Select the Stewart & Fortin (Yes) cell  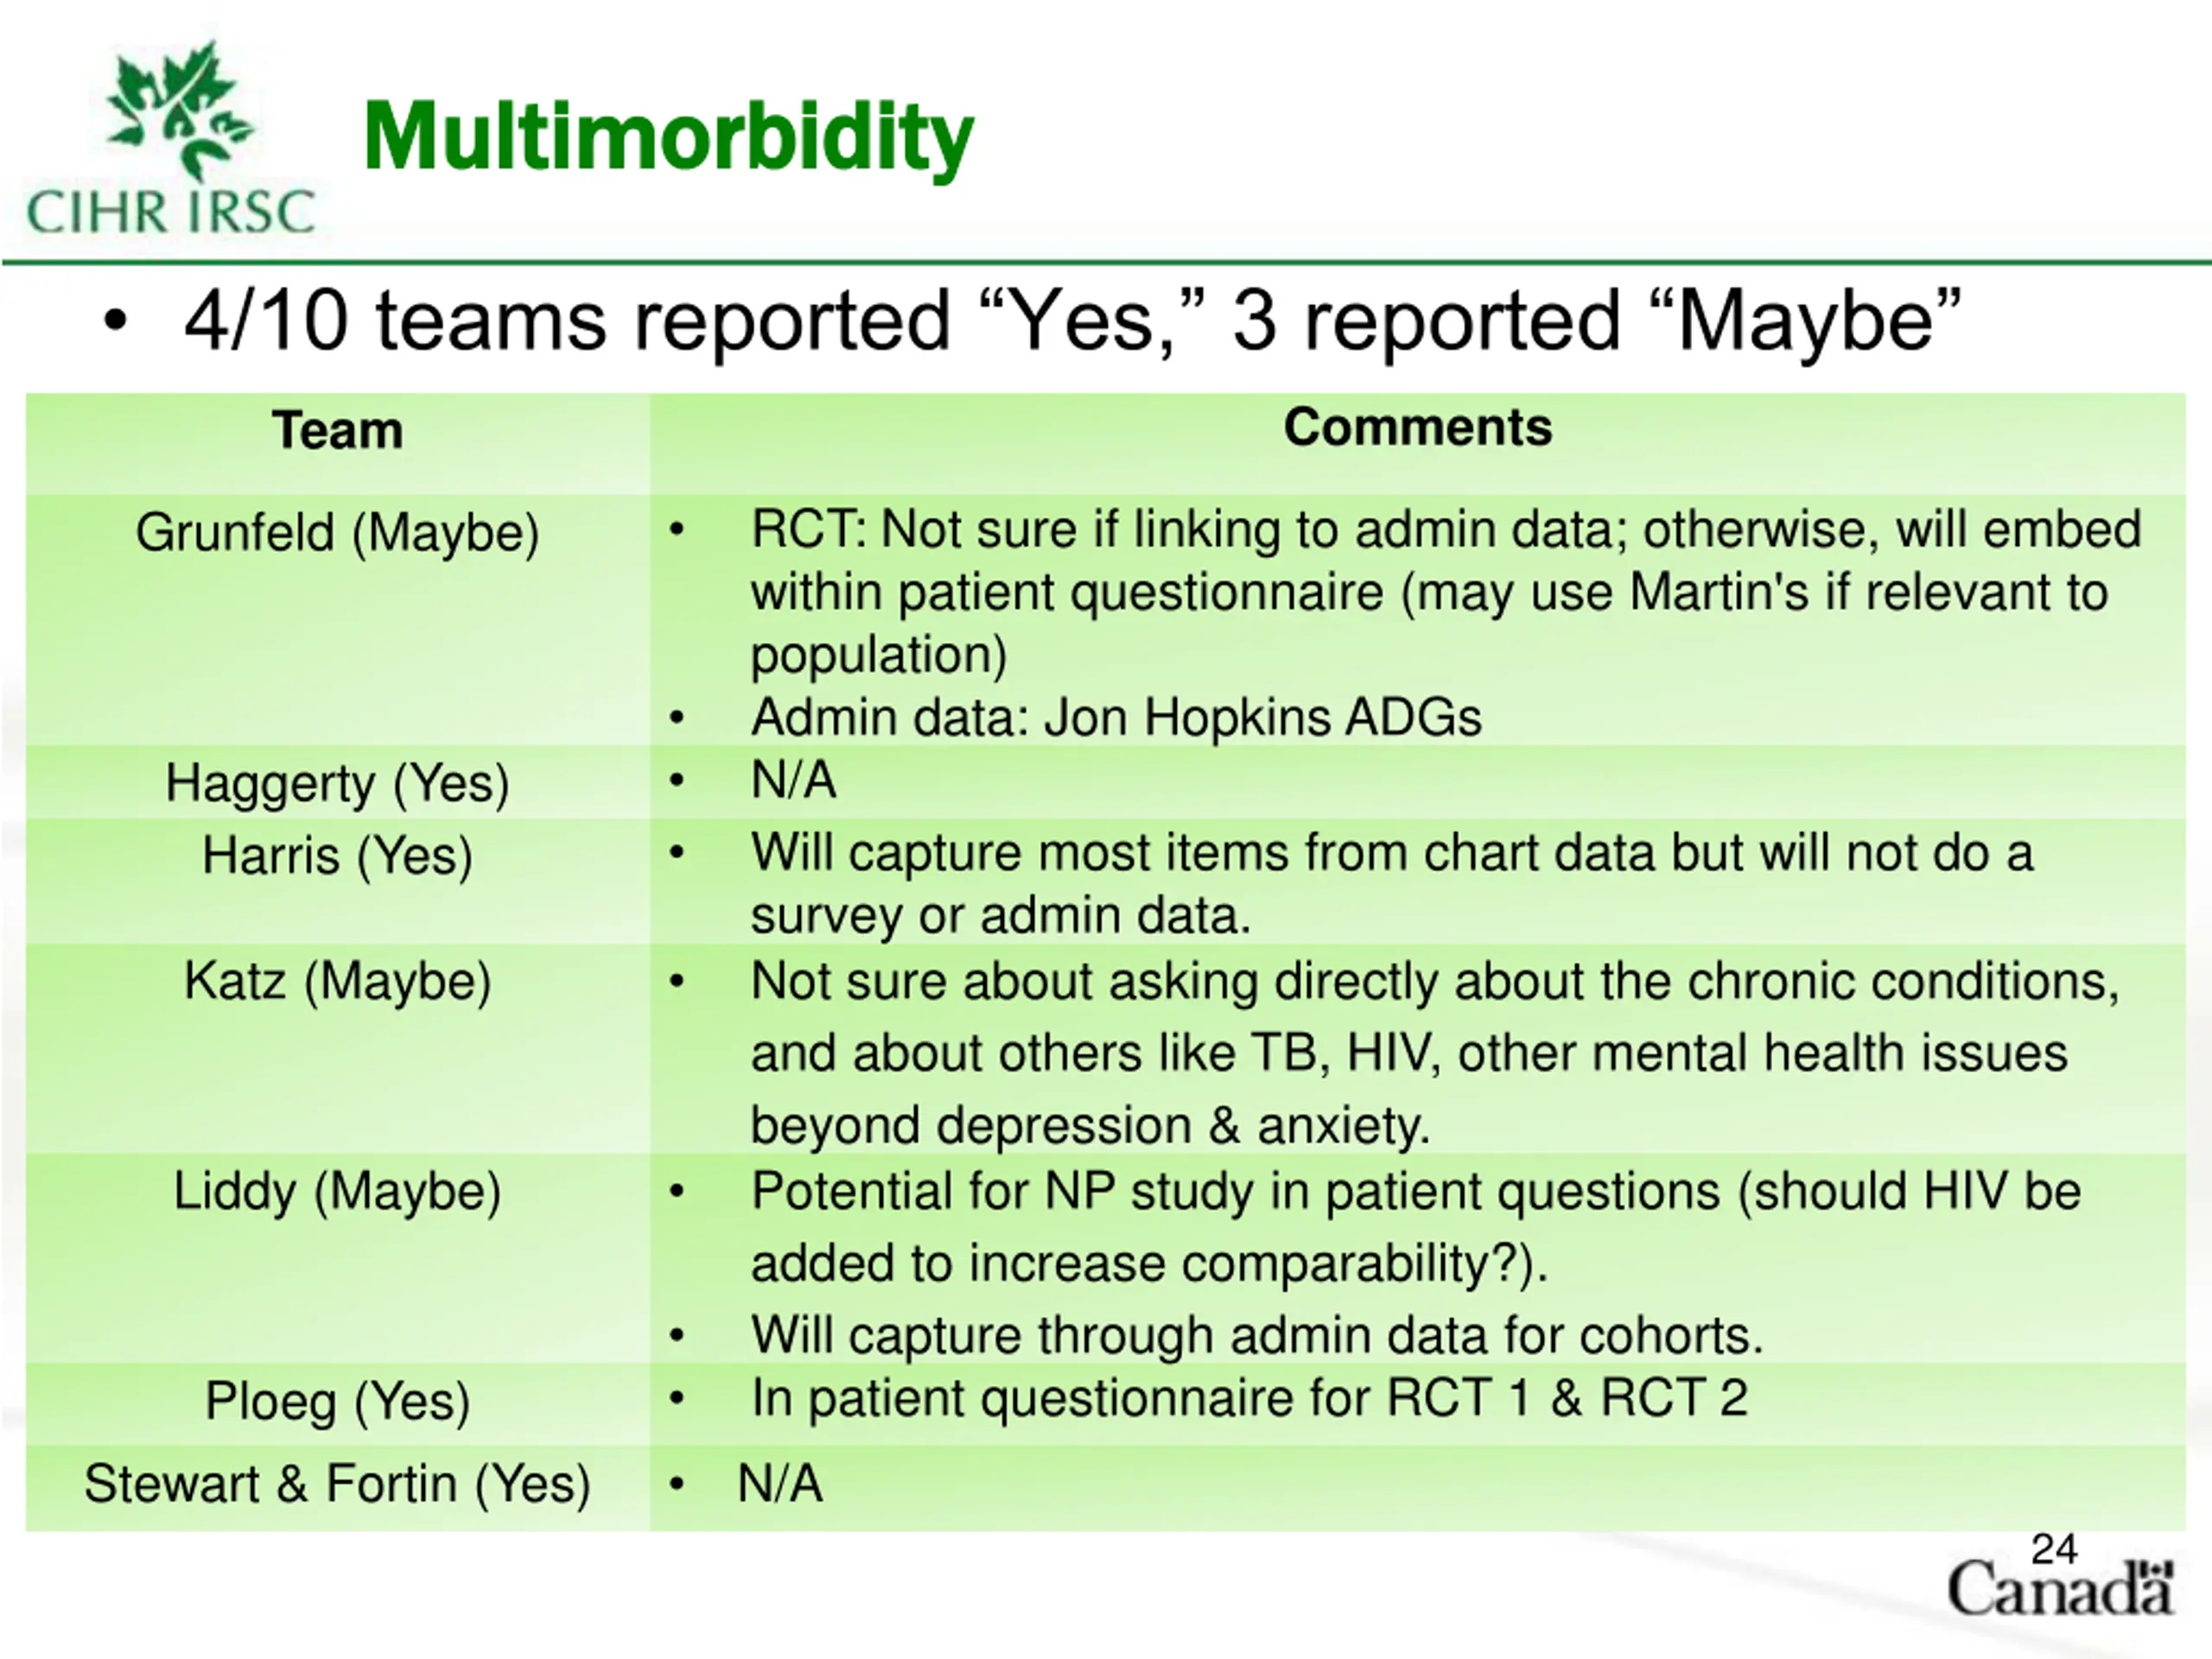(x=338, y=1483)
